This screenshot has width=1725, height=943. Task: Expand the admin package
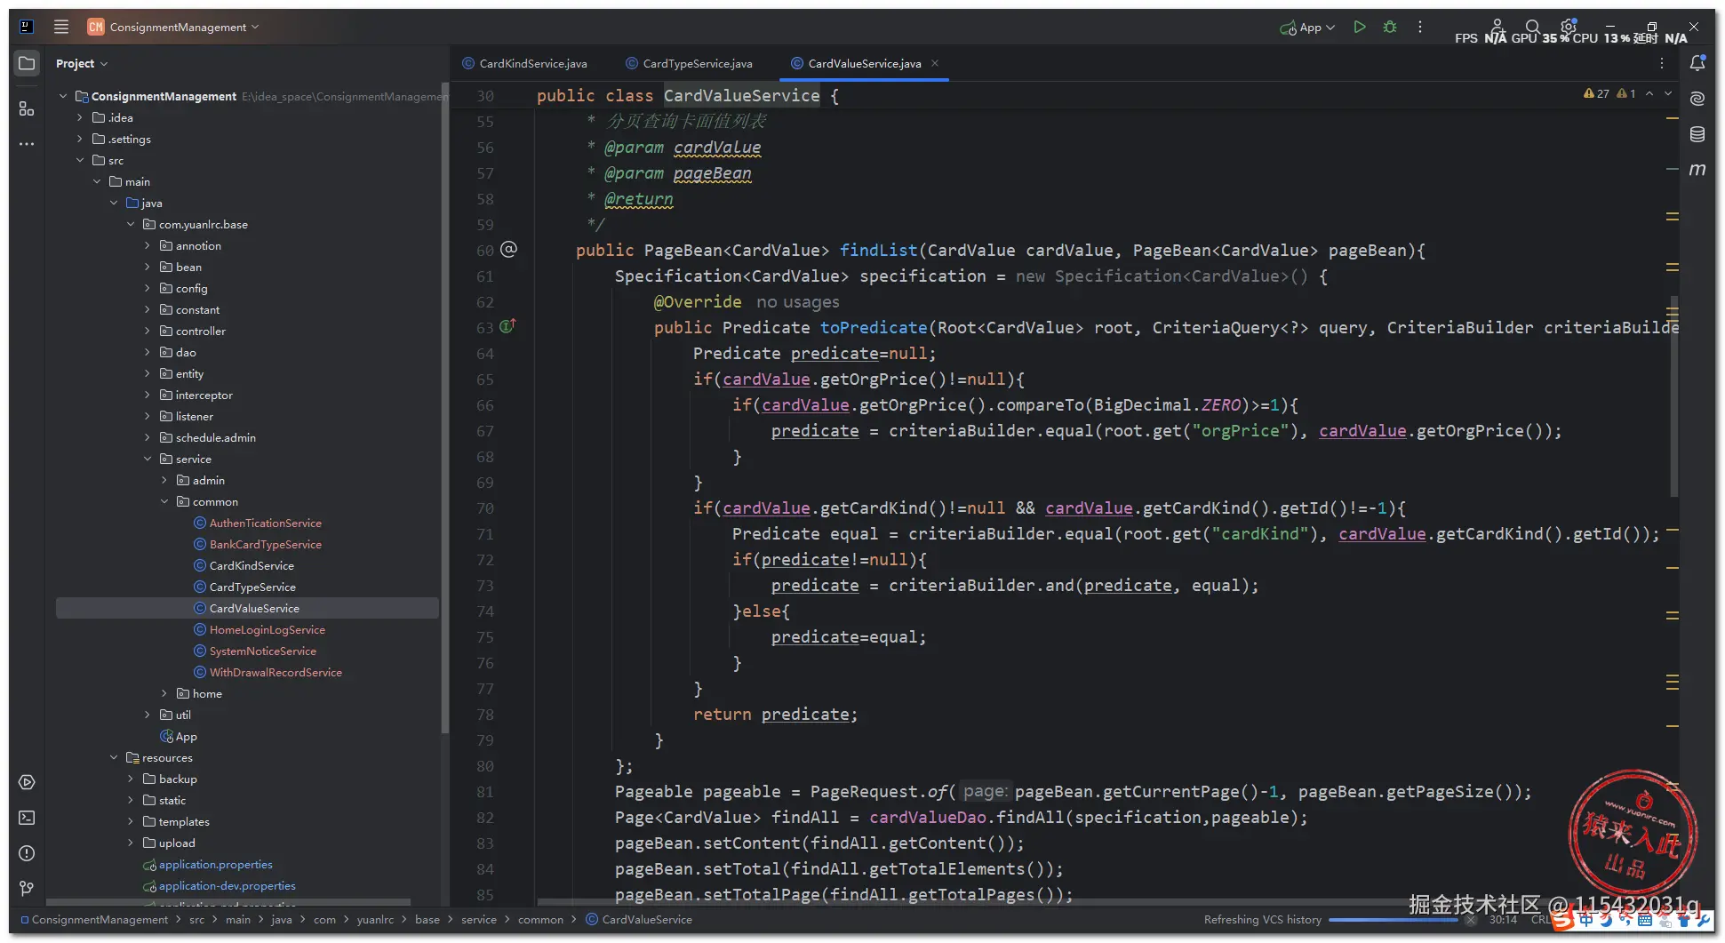(x=164, y=480)
